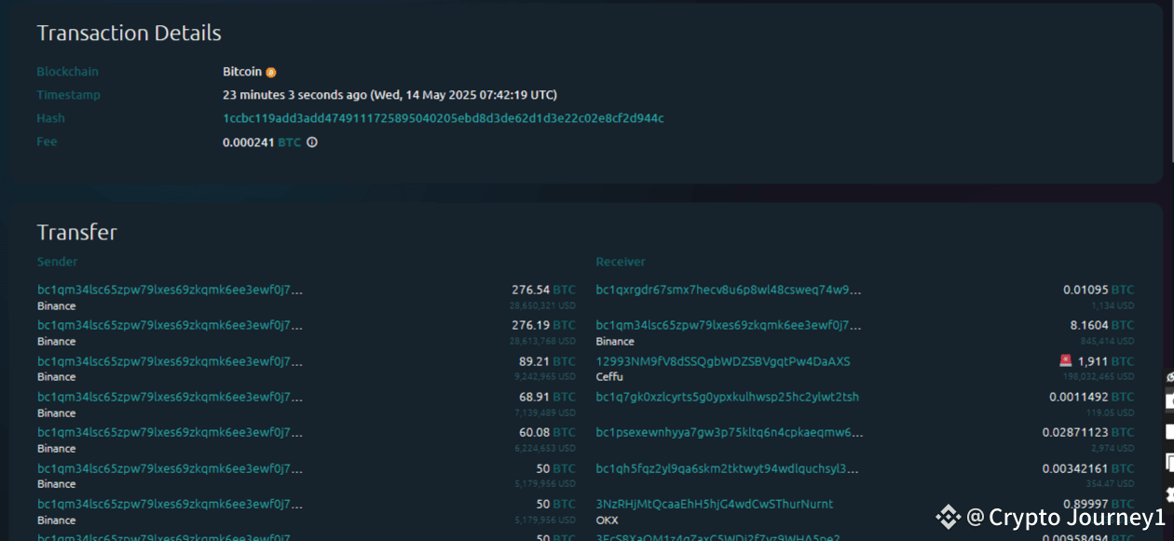The image size is (1174, 541).
Task: Click the camera icon in the right edge toolbar
Action: [x=1169, y=399]
